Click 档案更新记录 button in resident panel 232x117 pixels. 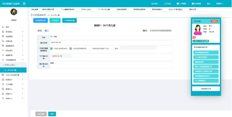[x=206, y=89]
